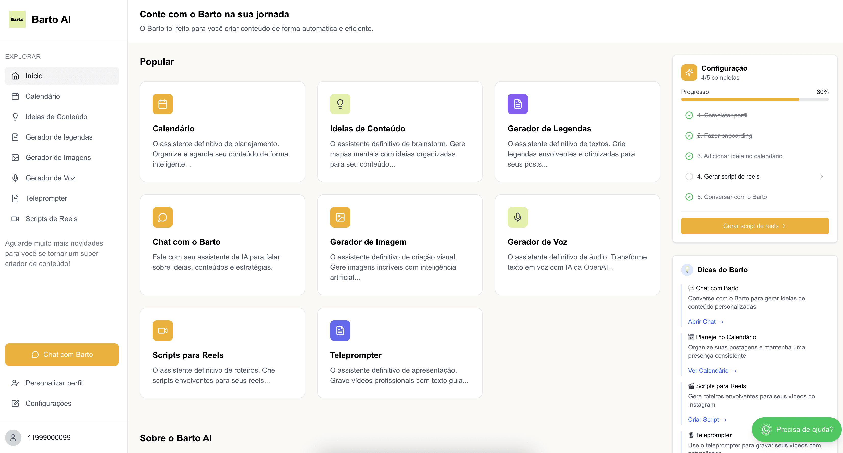Select Gerador de Voz in sidebar

pyautogui.click(x=62, y=178)
